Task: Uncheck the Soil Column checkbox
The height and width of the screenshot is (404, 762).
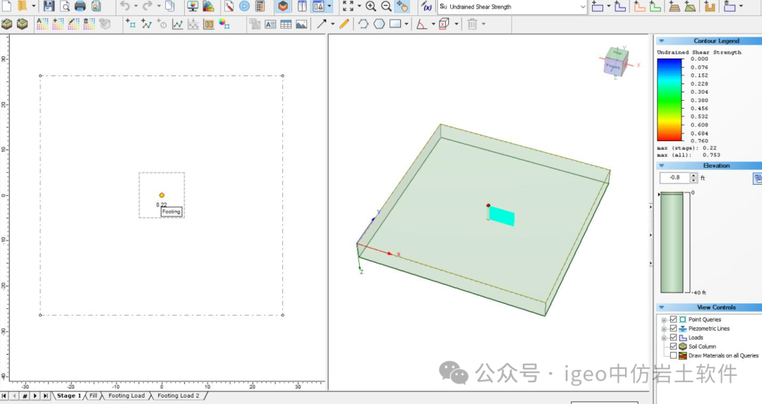Action: 673,346
